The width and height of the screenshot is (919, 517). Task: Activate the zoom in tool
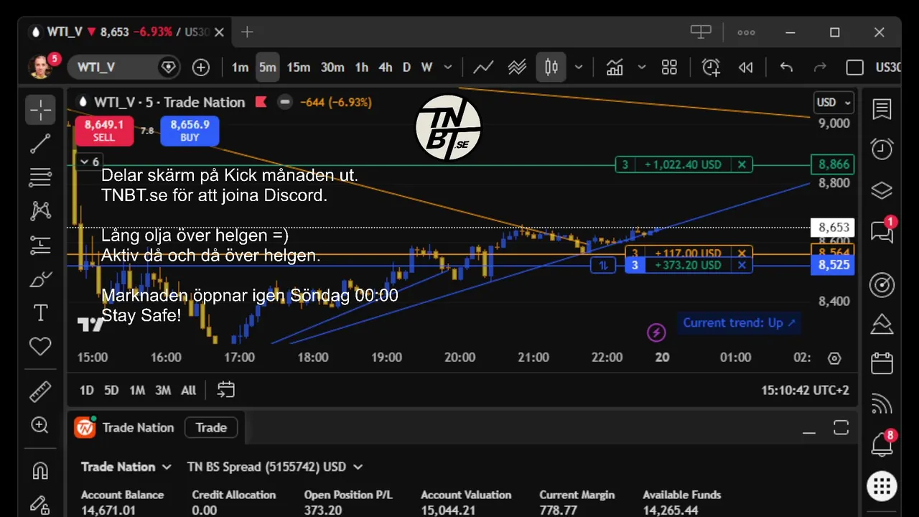pyautogui.click(x=41, y=425)
